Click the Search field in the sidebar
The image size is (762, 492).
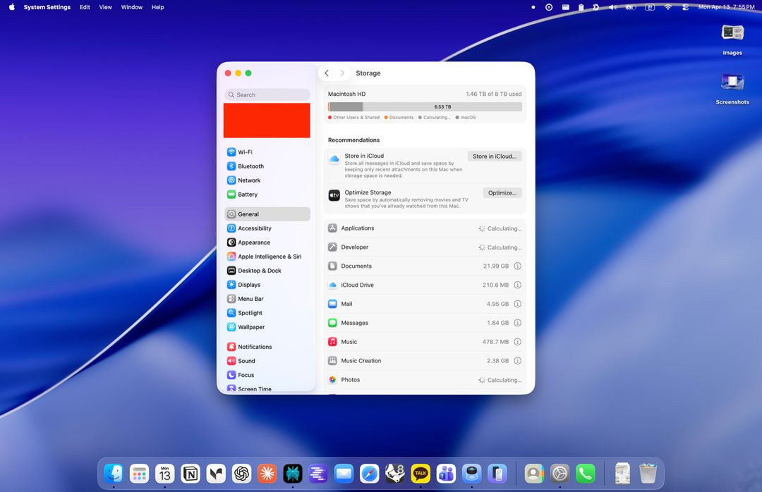[x=267, y=94]
